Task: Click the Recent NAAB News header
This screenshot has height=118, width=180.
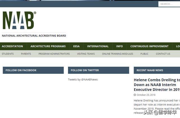Action: 157,70
